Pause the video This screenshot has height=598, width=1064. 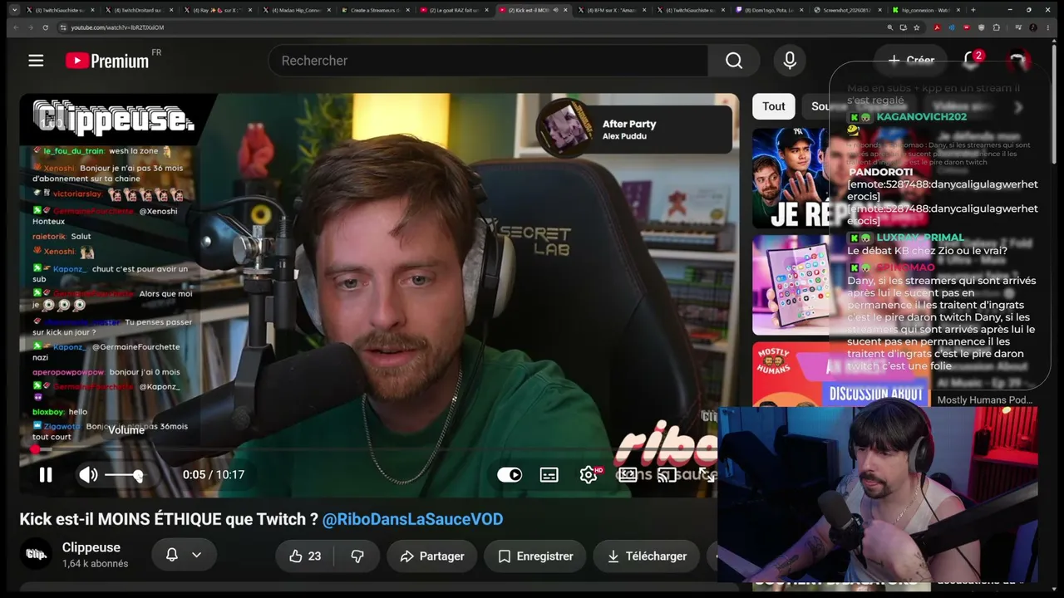click(46, 474)
